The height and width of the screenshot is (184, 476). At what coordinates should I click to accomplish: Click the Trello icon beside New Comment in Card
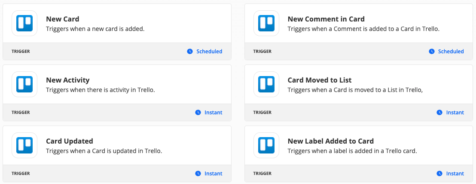click(x=266, y=23)
